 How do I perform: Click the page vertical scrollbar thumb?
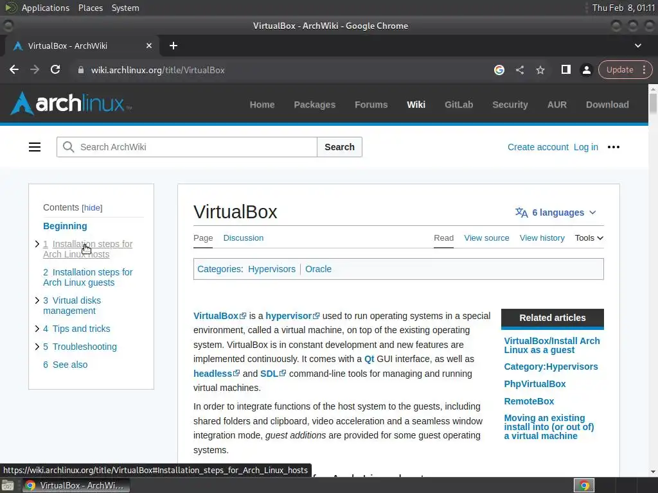coord(653,103)
